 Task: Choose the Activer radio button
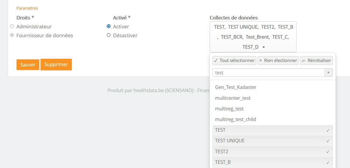pyautogui.click(x=109, y=27)
